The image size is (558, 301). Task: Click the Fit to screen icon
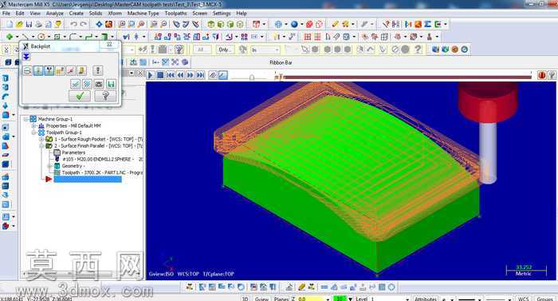[100, 24]
